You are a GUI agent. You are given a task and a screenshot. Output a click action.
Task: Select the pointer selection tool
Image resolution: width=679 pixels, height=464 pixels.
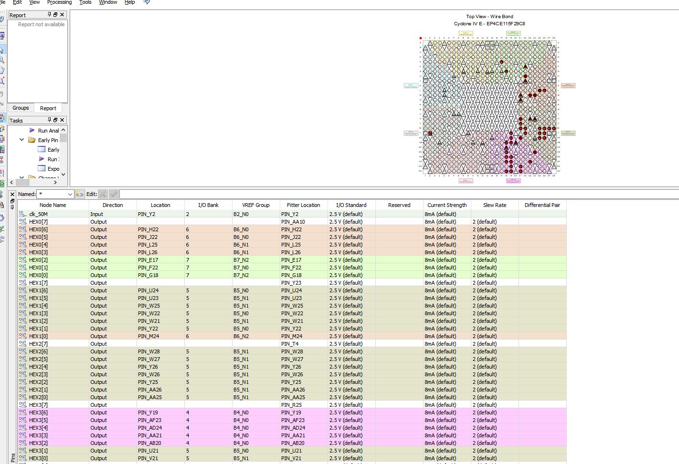click(2, 49)
